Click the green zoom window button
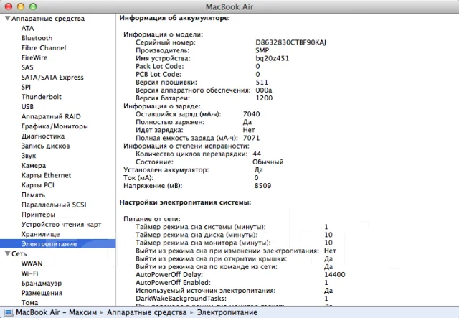 (x=33, y=6)
